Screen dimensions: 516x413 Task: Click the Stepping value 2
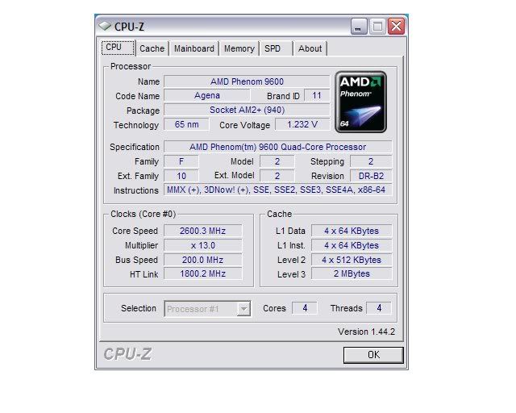point(371,161)
